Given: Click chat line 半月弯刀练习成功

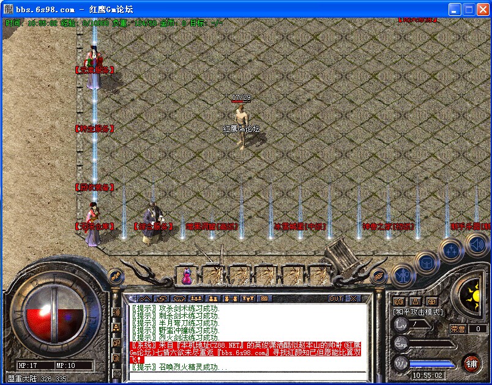Looking at the screenshot, I should click(176, 323).
